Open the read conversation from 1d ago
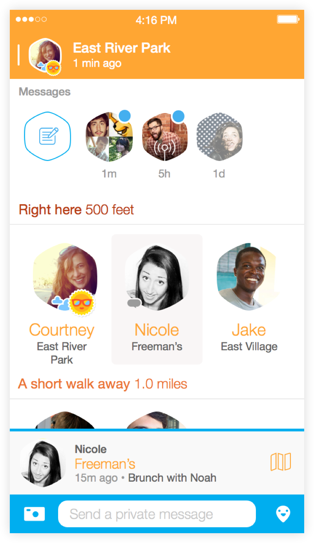 (x=219, y=137)
